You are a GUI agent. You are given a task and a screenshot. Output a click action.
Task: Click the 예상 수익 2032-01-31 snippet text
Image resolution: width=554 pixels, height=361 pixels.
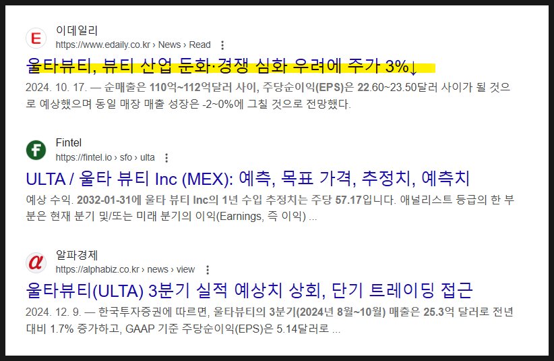click(x=270, y=208)
